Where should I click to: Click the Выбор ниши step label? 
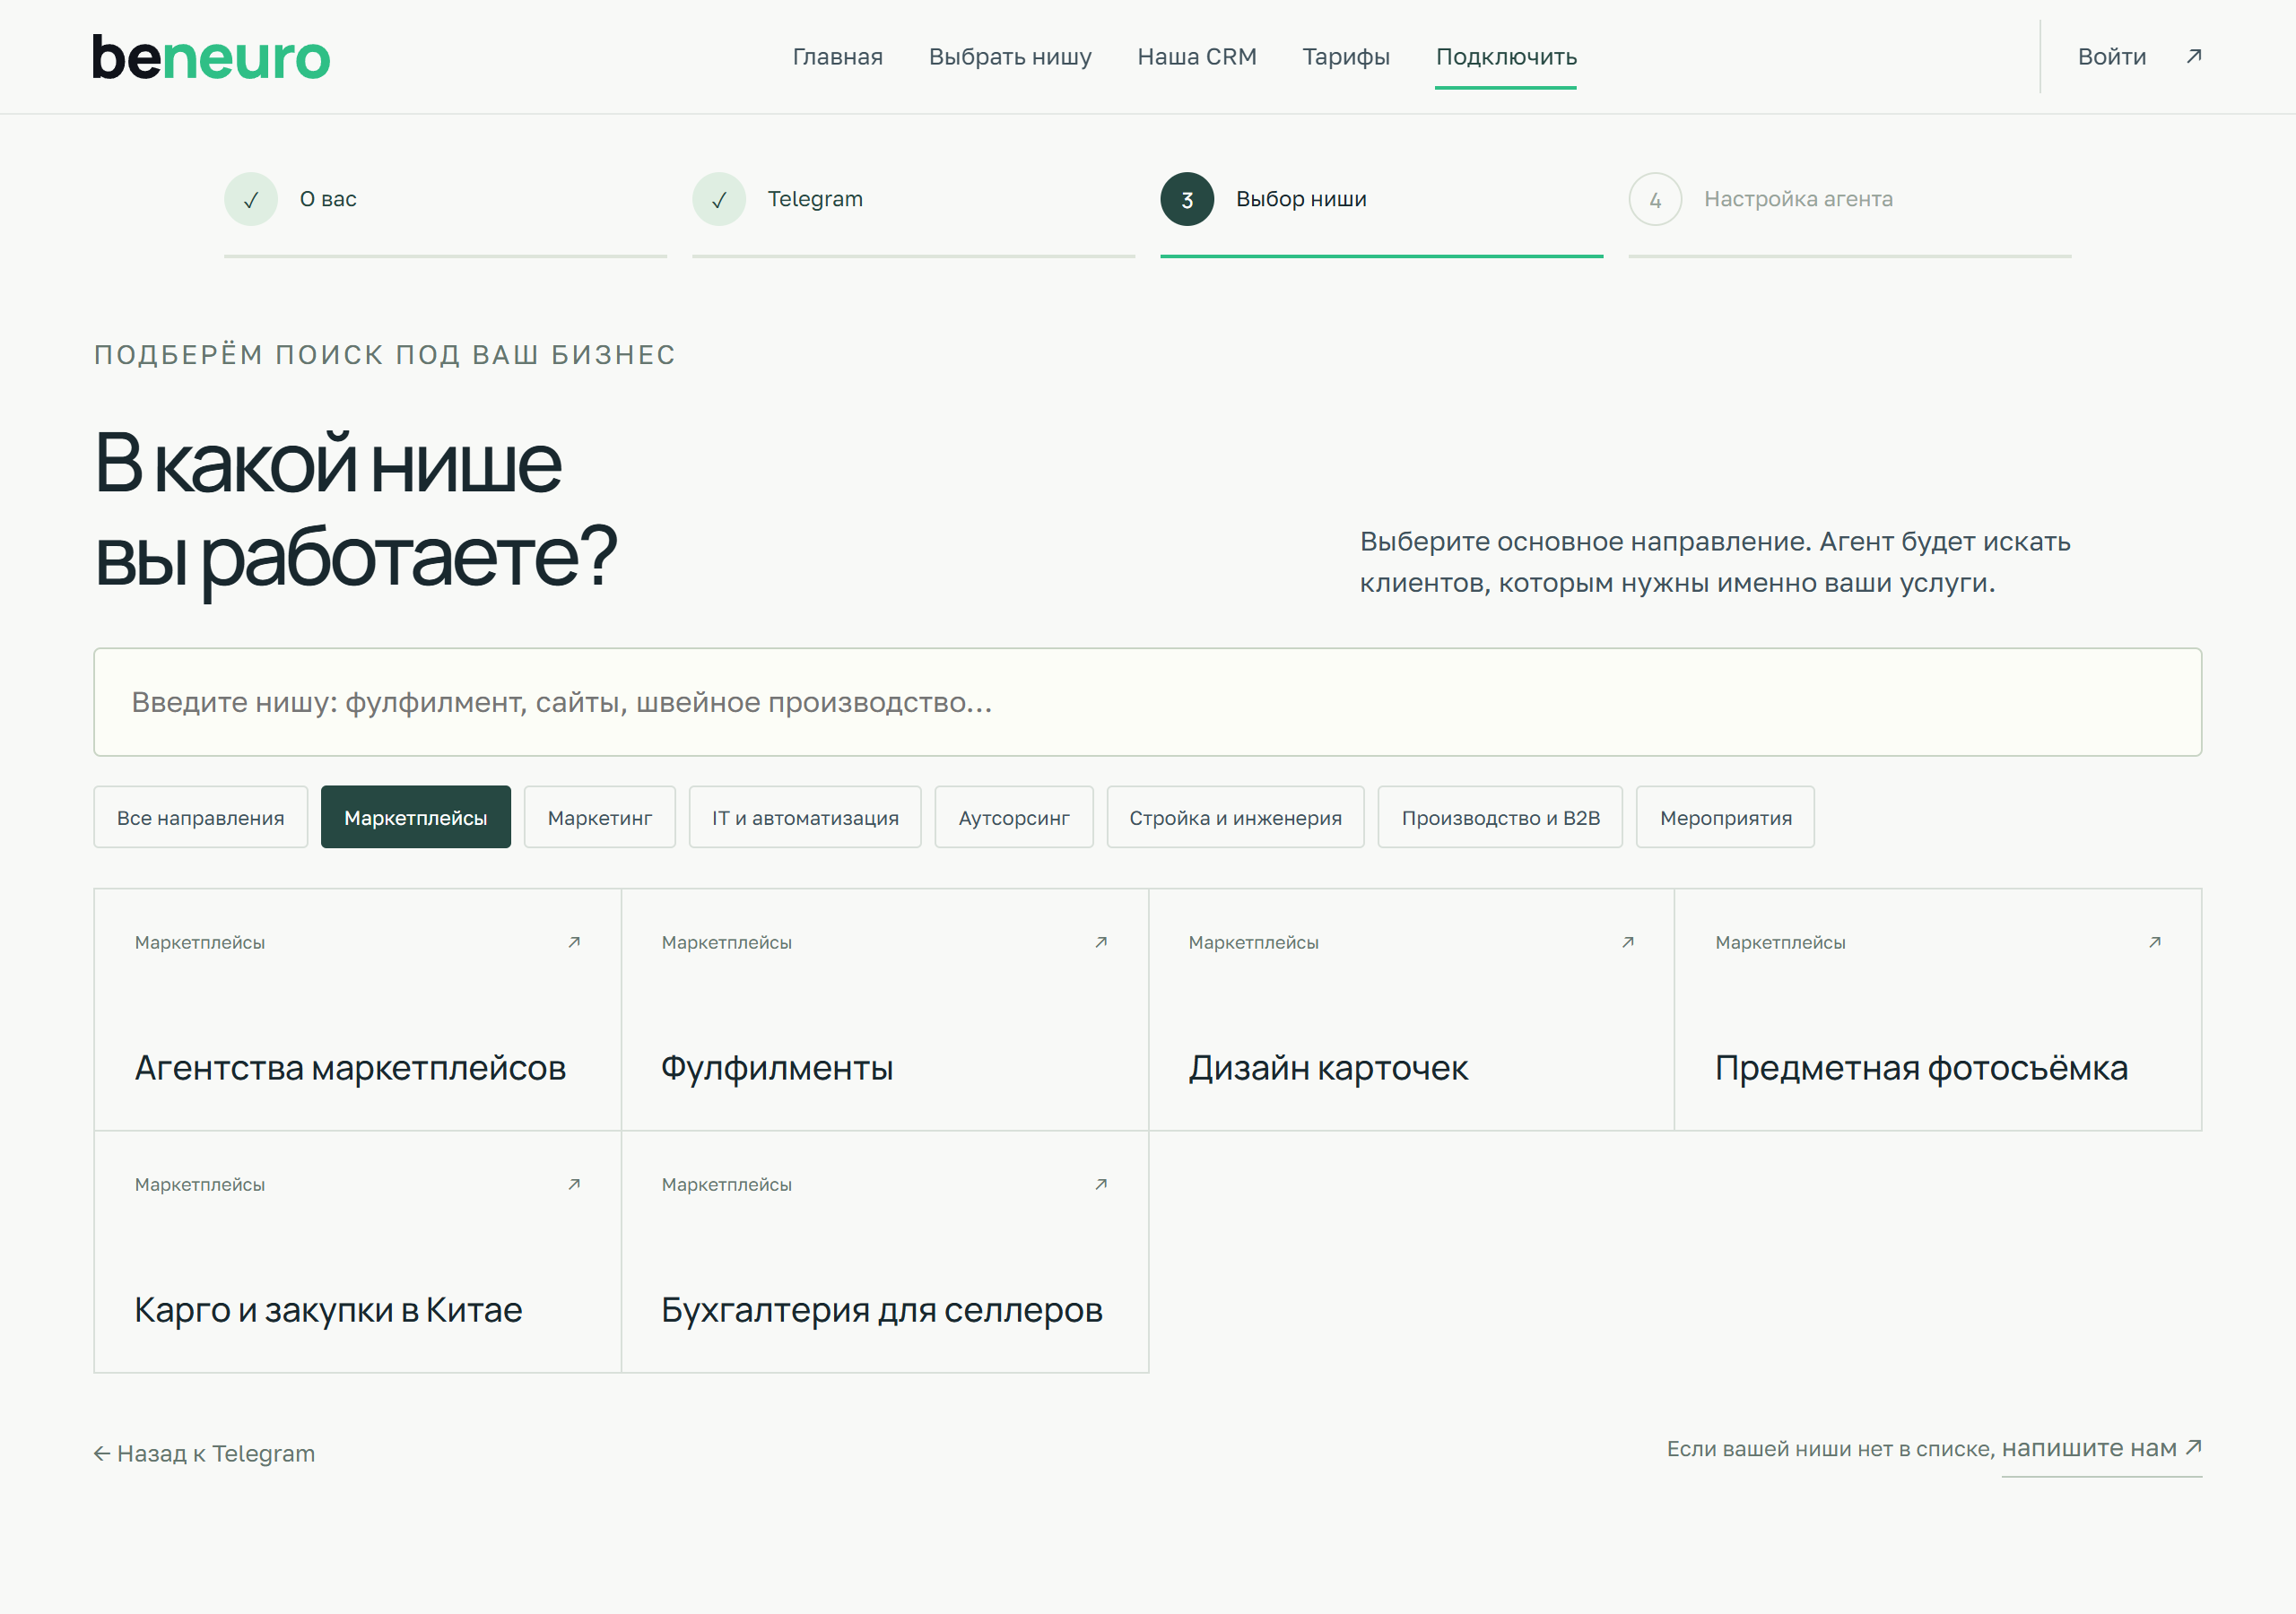[x=1301, y=199]
